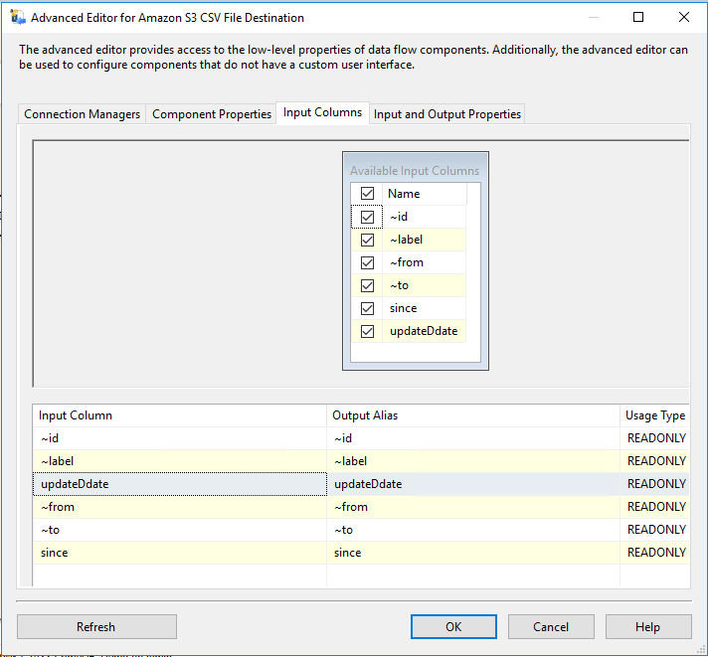
Task: Edit the ~label Output Alias cell
Action: tap(472, 461)
